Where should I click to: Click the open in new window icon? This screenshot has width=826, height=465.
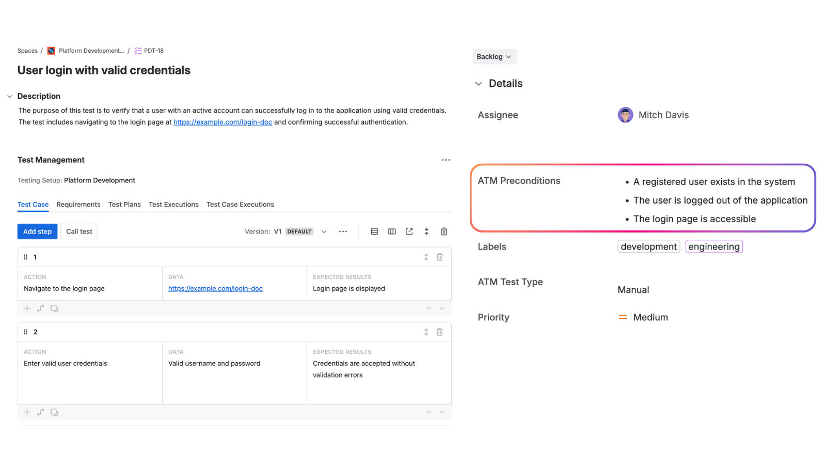pos(409,231)
